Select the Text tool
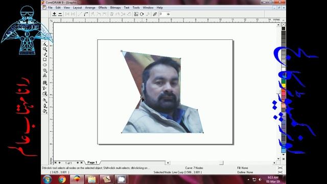The image size is (327, 184). pyautogui.click(x=45, y=76)
